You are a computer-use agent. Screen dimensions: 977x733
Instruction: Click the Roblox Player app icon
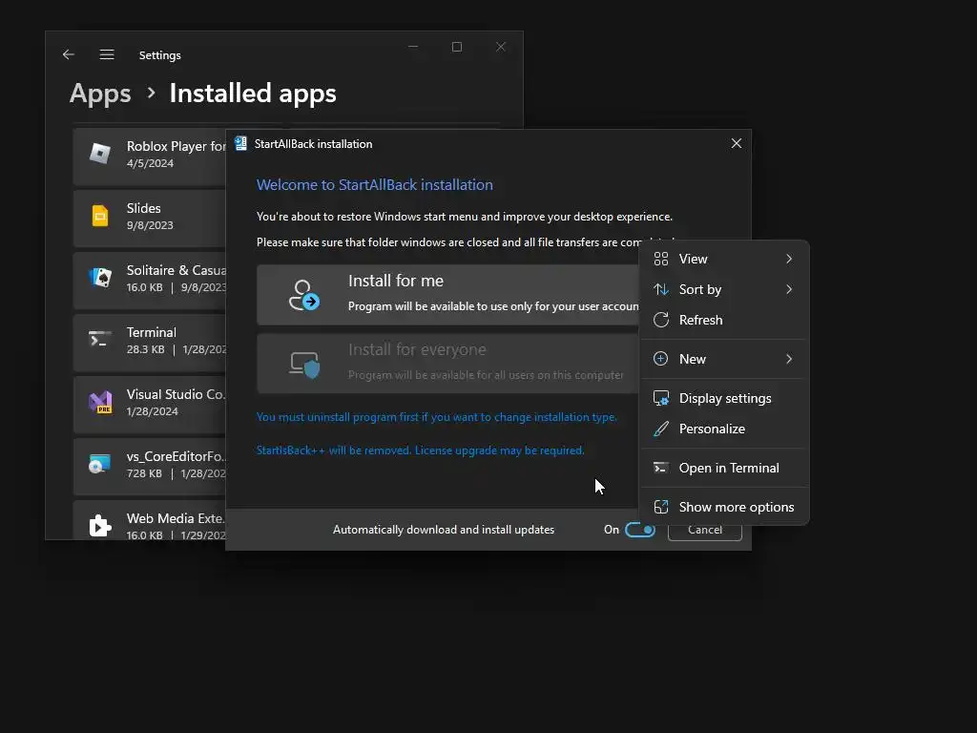click(x=100, y=153)
